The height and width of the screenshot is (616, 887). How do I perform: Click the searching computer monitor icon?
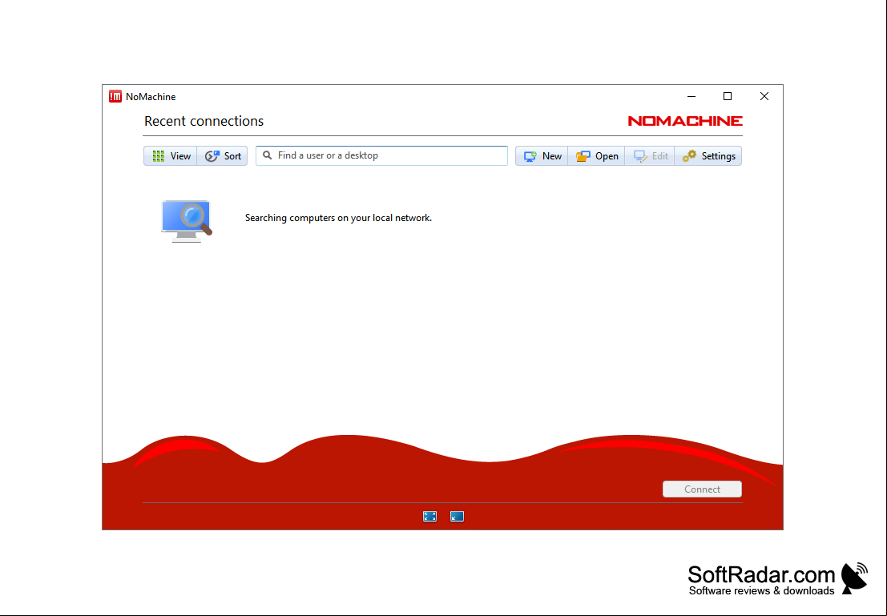[x=187, y=220]
